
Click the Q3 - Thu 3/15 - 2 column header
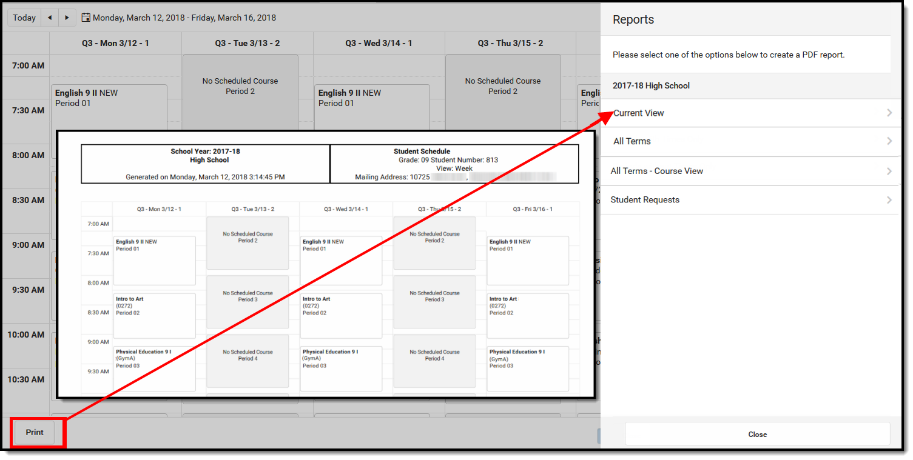click(510, 43)
